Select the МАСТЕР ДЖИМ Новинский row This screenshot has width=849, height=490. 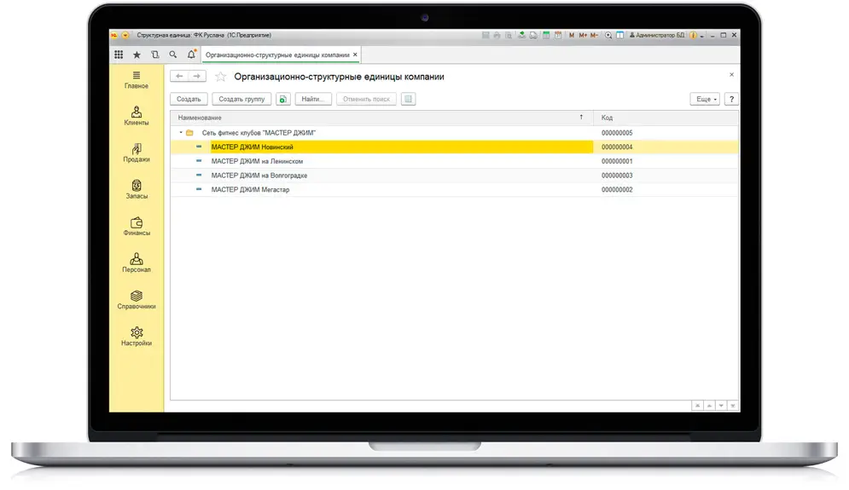[x=454, y=147]
